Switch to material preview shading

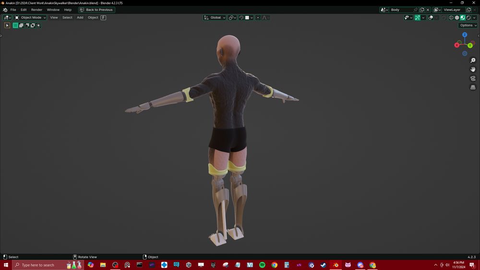[463, 18]
